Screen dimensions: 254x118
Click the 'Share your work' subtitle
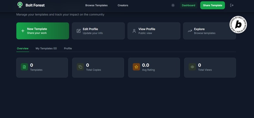coord(37,33)
